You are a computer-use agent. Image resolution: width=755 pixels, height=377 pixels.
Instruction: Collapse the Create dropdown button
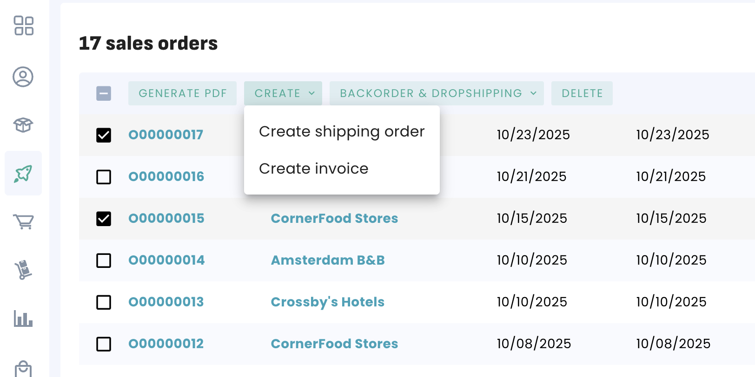coord(283,93)
